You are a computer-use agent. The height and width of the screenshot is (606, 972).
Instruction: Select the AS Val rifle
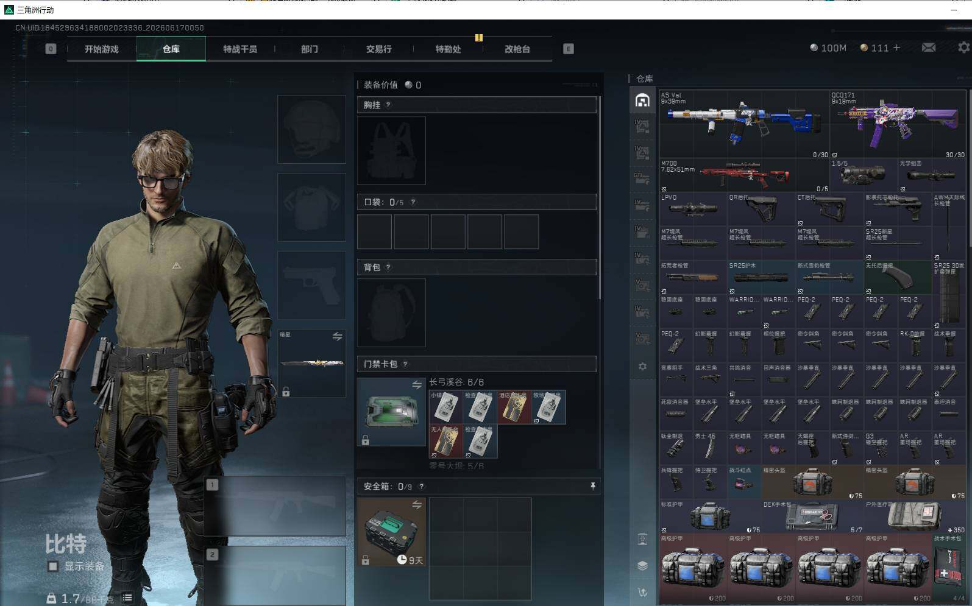tap(744, 125)
